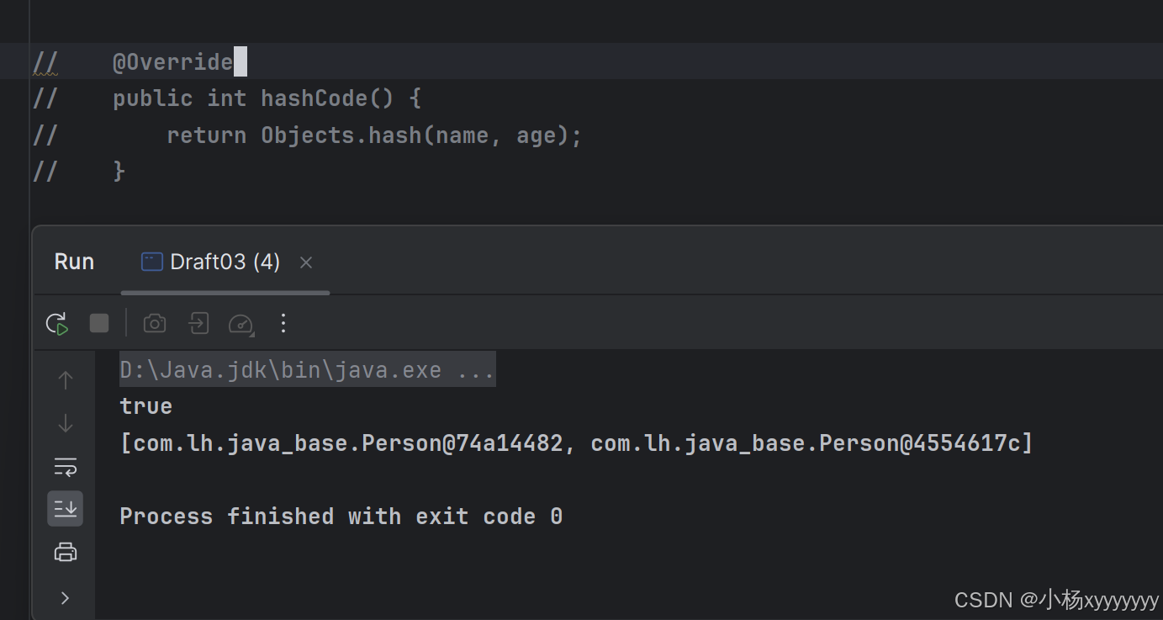Expand the chevron at the sidebar bottom
This screenshot has height=620, width=1163.
[65, 597]
